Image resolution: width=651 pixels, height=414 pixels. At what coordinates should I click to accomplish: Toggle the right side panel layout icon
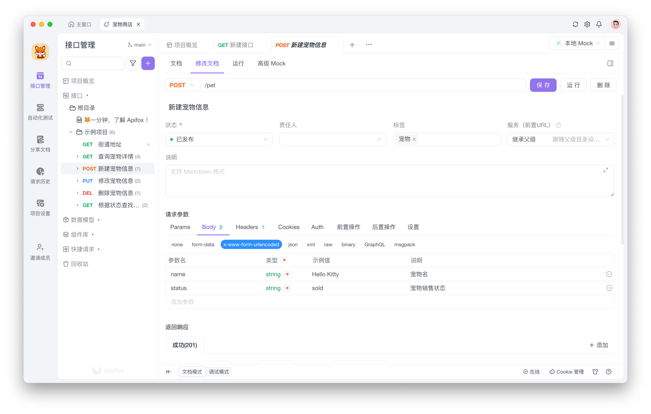611,63
